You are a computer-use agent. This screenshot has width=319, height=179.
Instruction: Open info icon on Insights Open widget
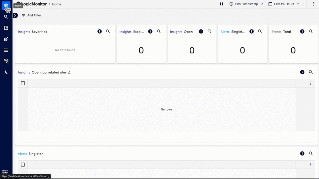[x=201, y=31]
